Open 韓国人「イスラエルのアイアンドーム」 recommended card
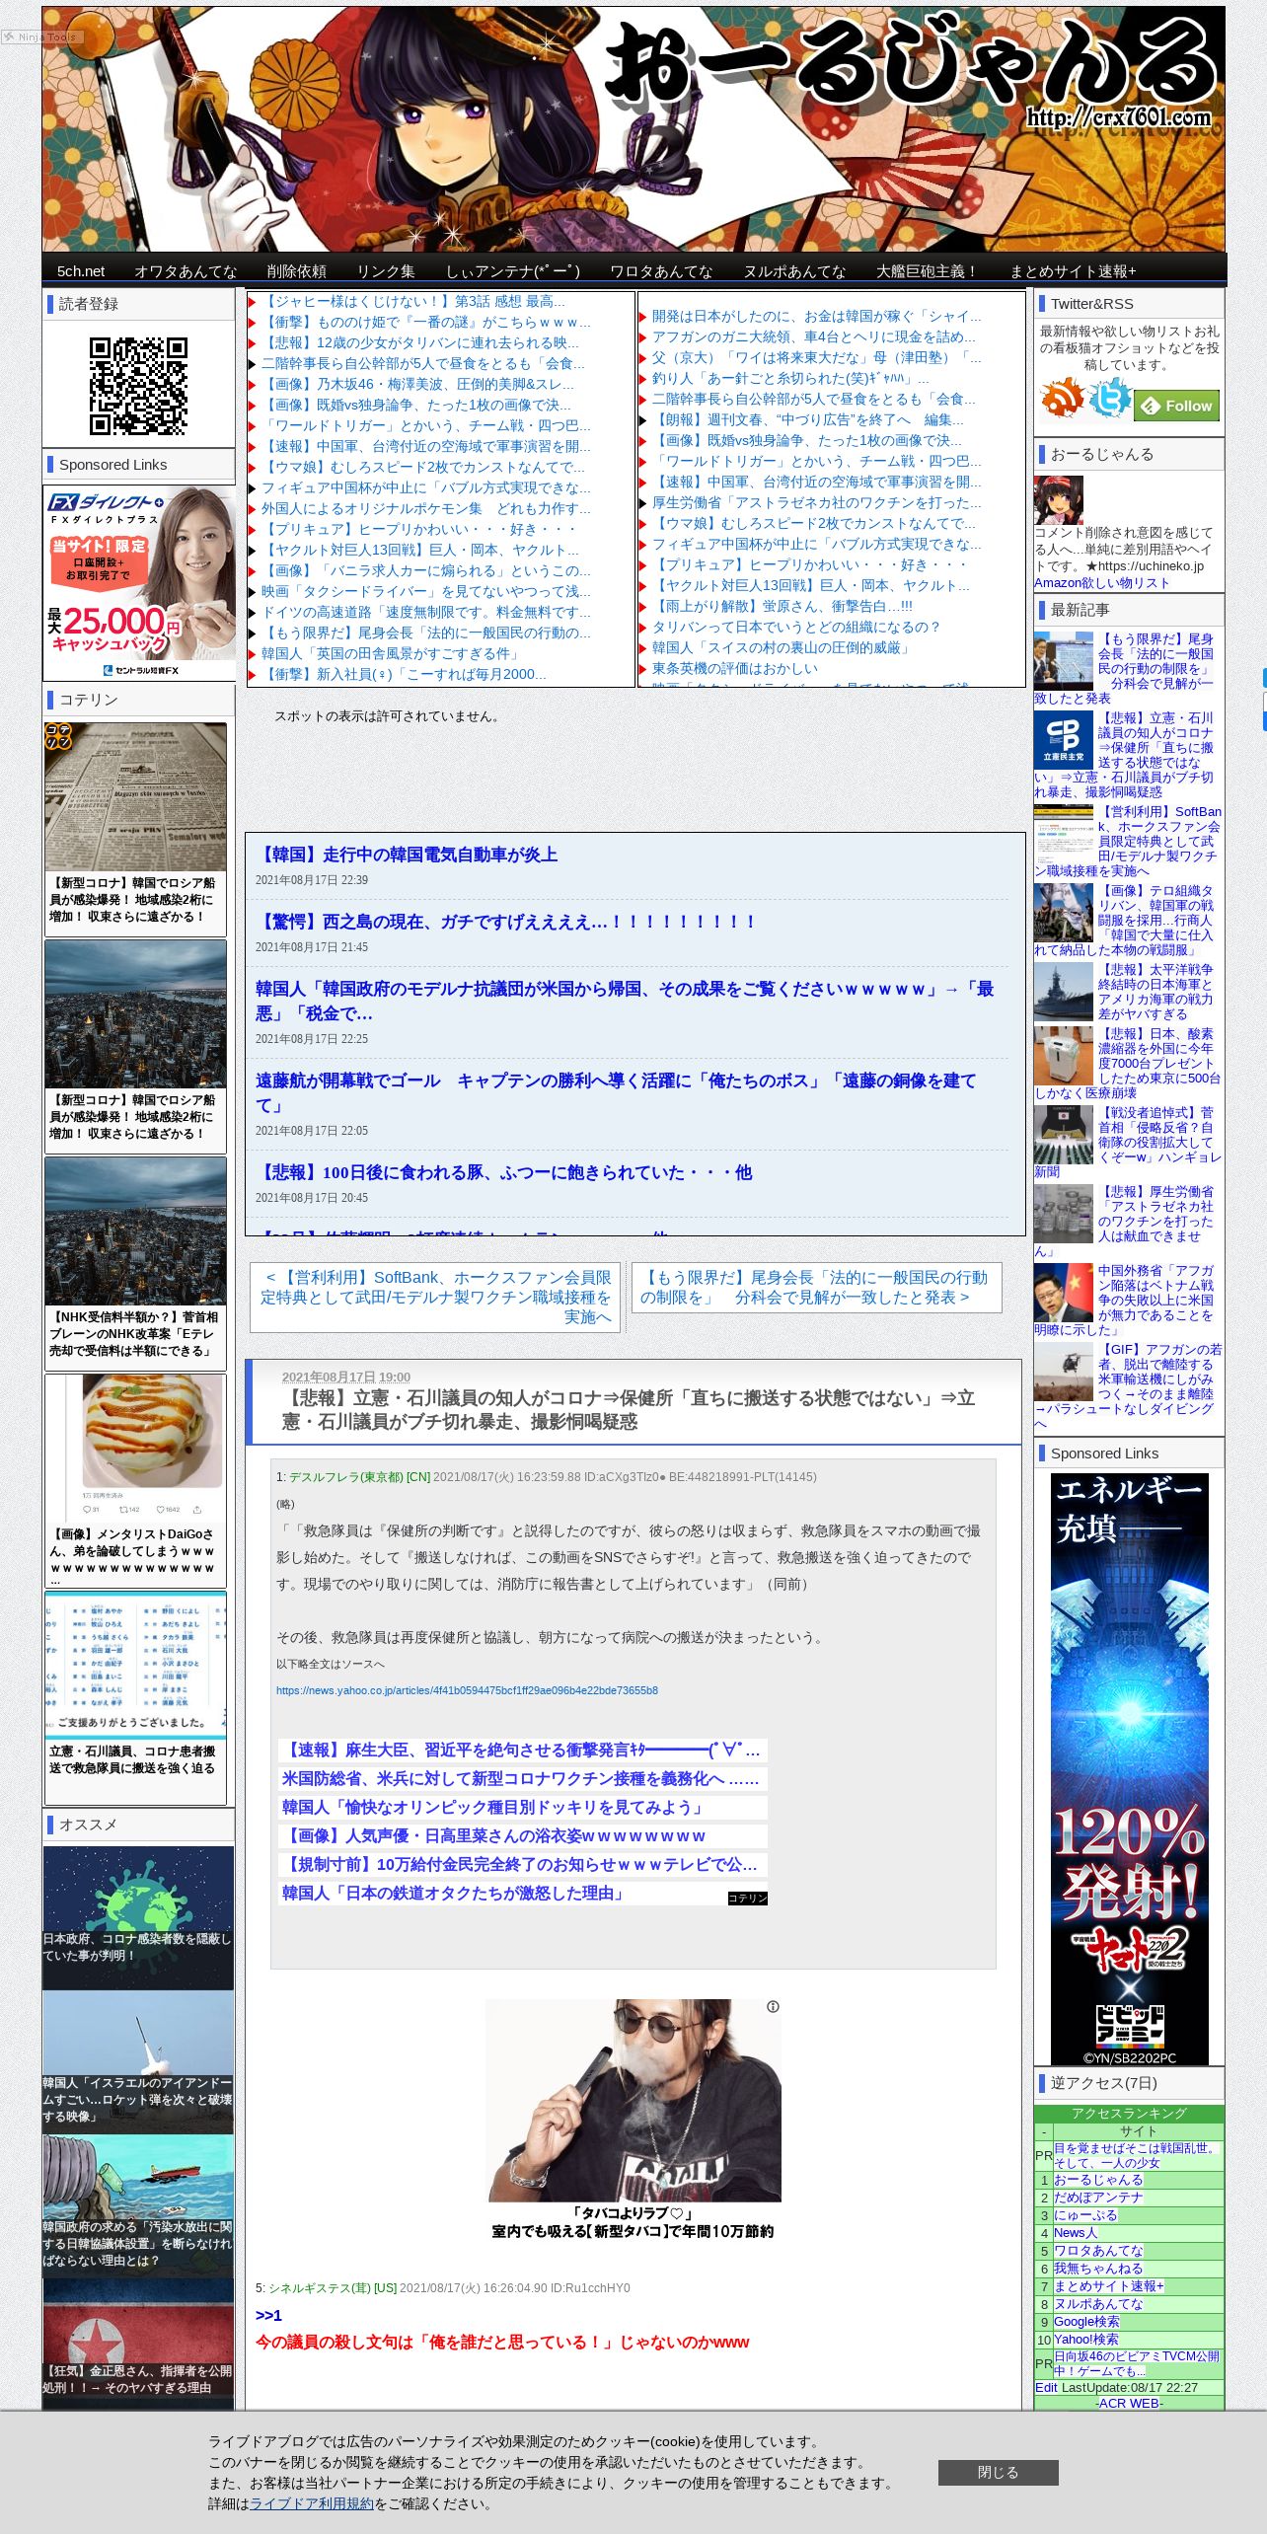 pos(138,2061)
